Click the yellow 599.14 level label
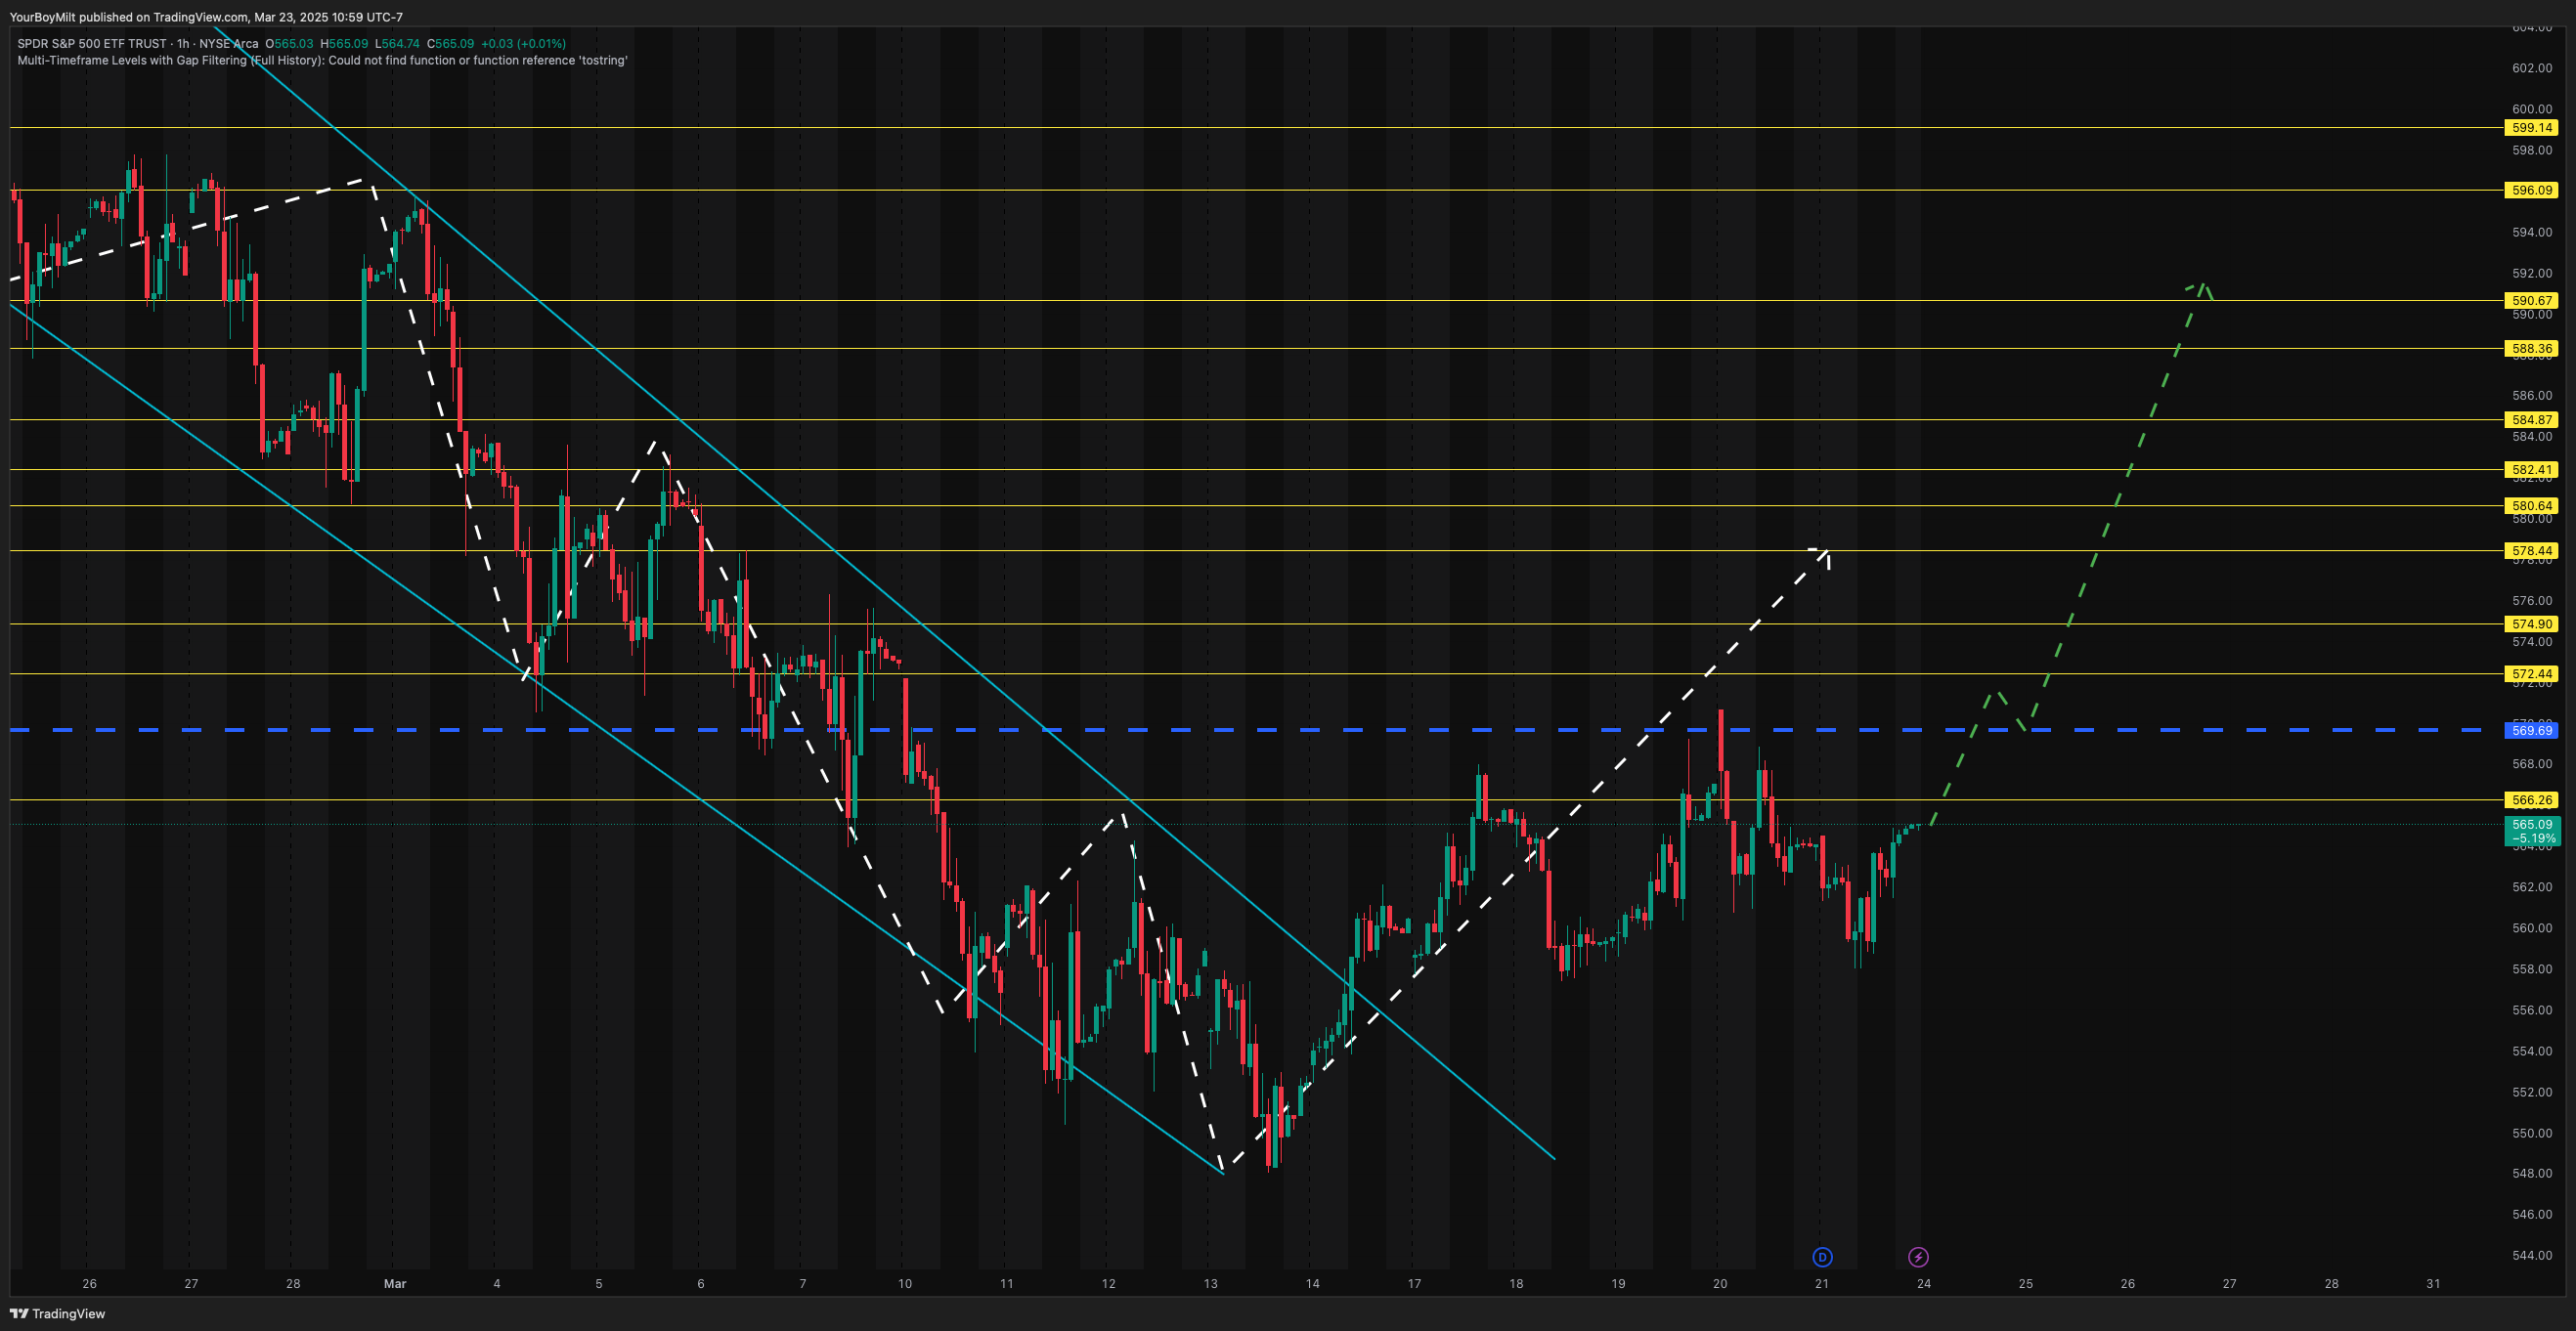This screenshot has height=1331, width=2576. pos(2532,128)
